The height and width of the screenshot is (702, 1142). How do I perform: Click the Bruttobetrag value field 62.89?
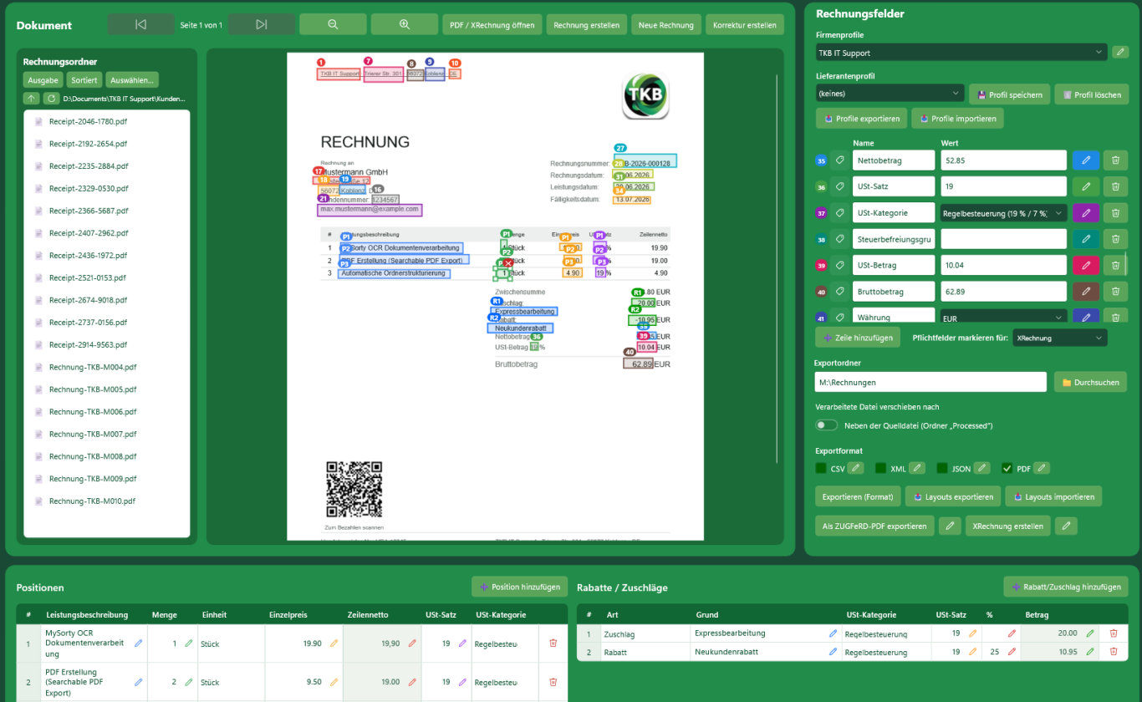click(x=1004, y=292)
